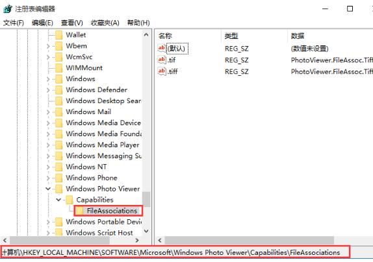Minimize the Registry Editor window
Image resolution: width=373 pixels, height=262 pixels.
(325, 9)
